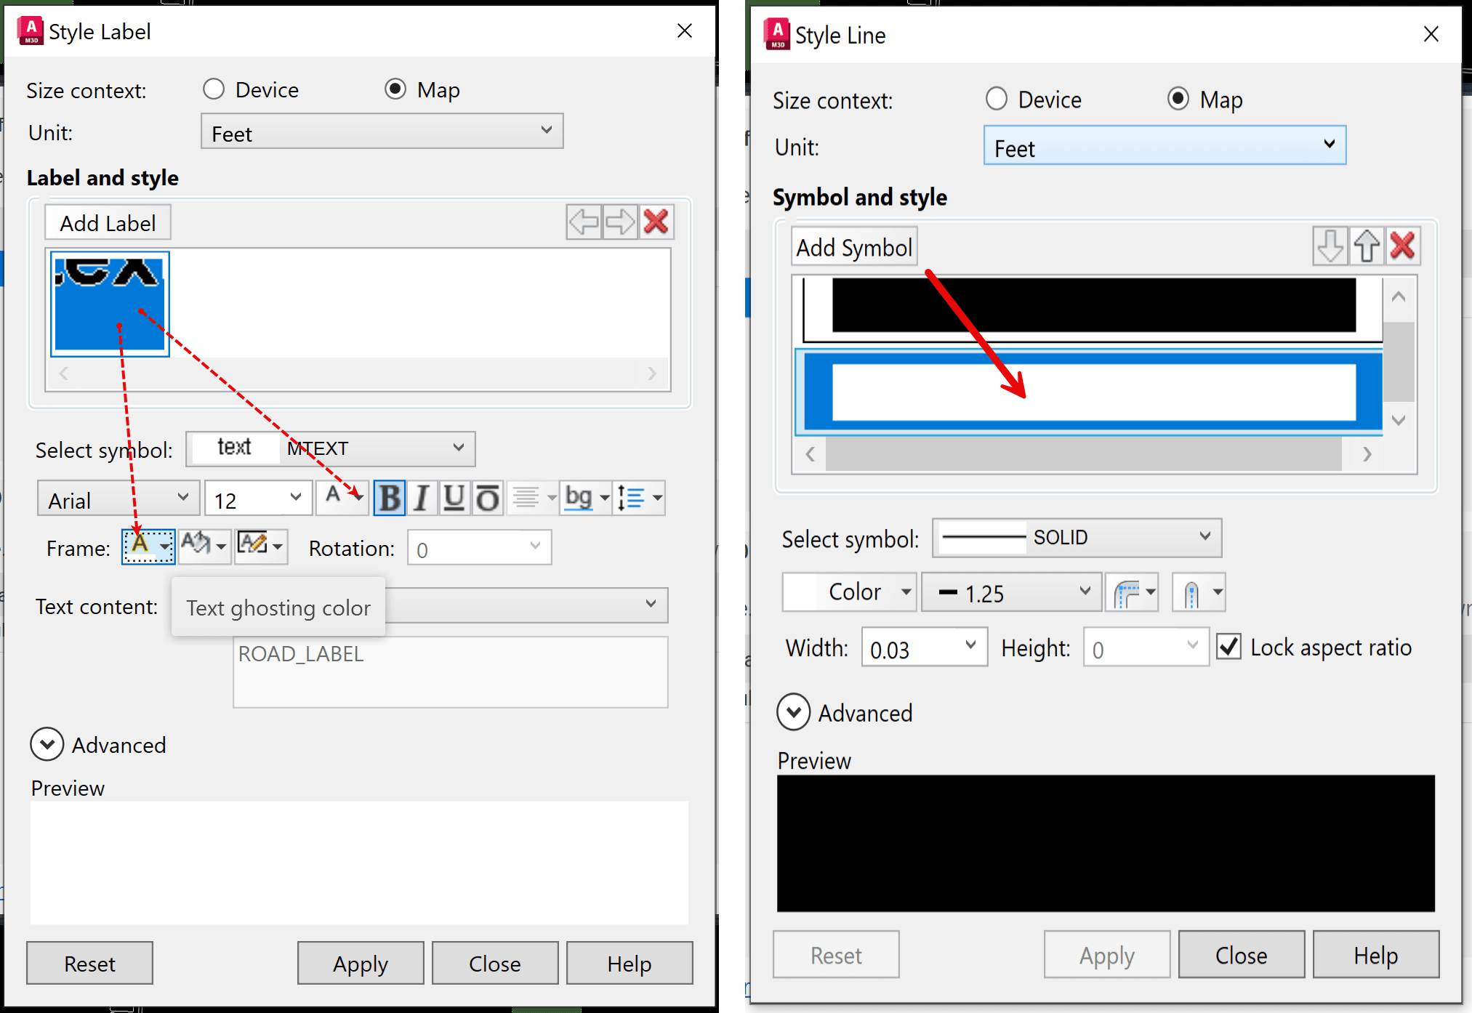Delete selected symbol with red X
The height and width of the screenshot is (1013, 1472).
click(1402, 246)
